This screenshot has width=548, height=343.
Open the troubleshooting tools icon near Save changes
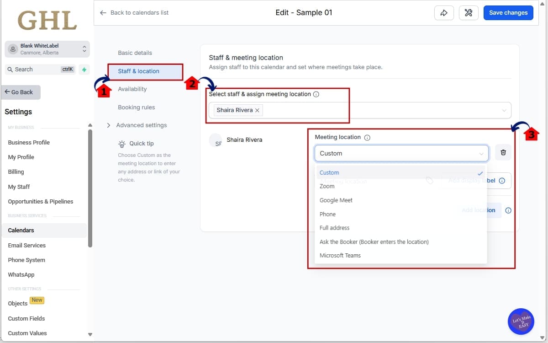coord(469,12)
